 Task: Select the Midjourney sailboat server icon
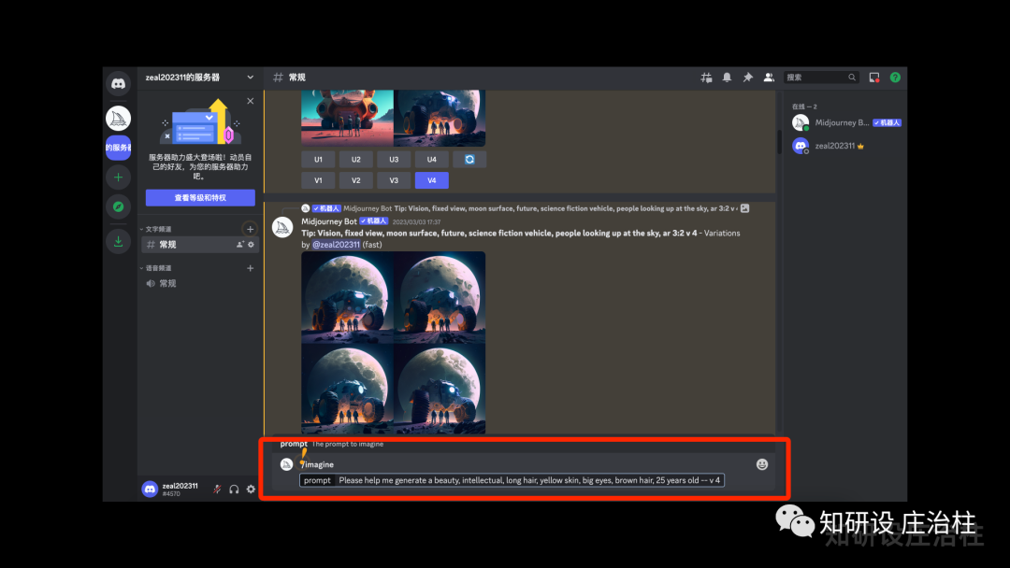[118, 119]
